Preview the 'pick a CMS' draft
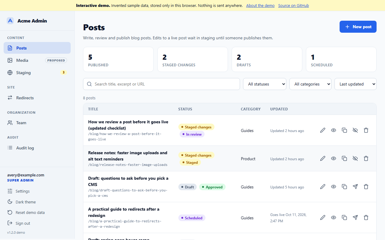The image size is (385, 240). coord(334,187)
